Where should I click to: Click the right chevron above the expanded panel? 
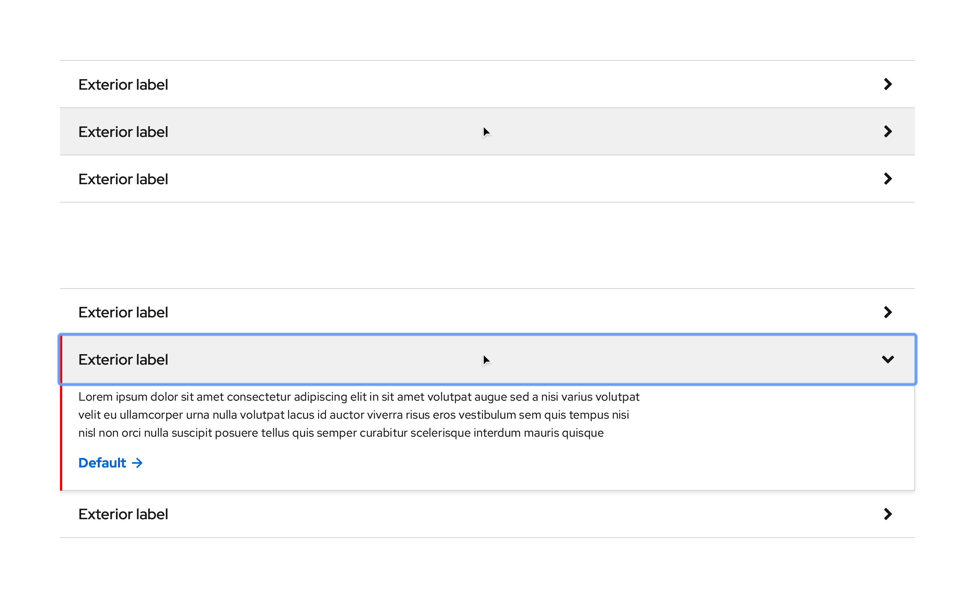pos(888,312)
